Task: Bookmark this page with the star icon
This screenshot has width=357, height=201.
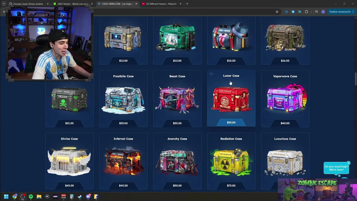Action: tap(277, 12)
